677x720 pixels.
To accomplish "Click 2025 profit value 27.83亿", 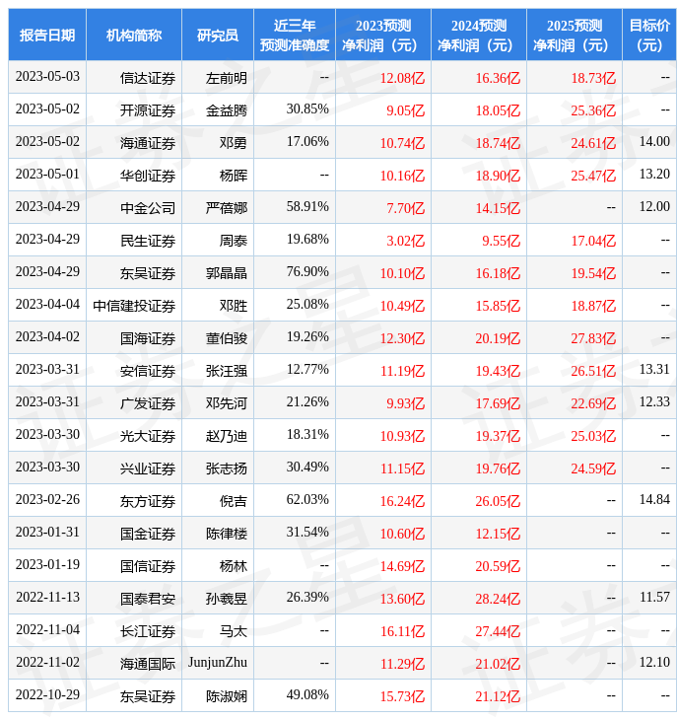I will point(593,338).
